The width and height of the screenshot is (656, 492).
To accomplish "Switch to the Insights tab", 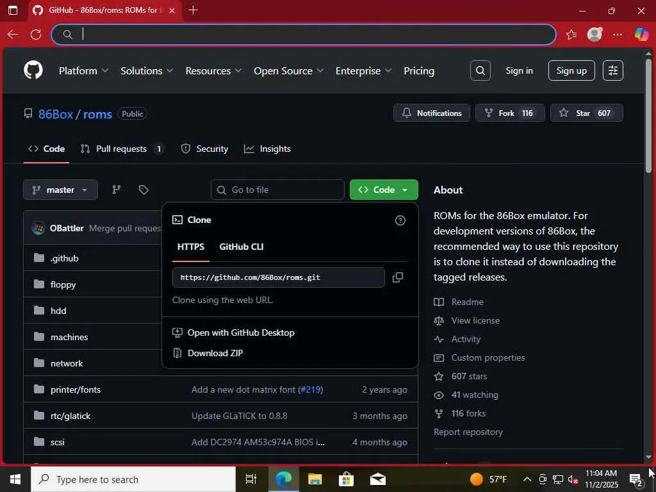I will click(267, 149).
